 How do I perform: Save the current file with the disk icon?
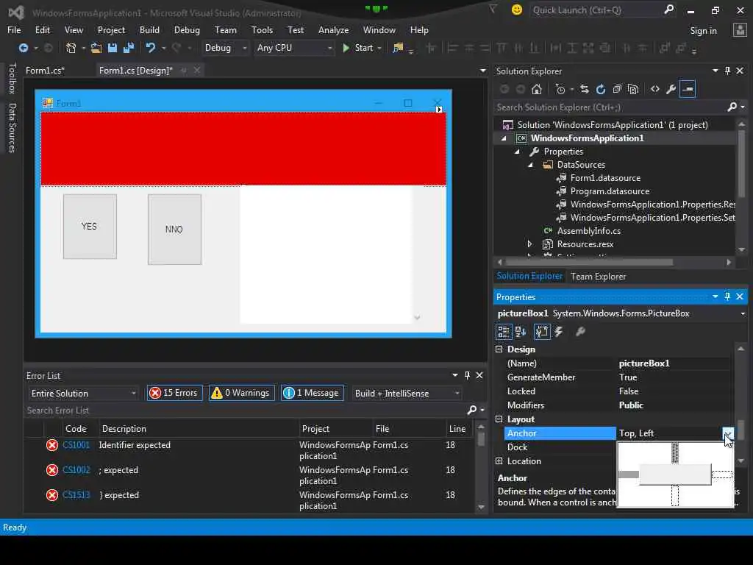point(113,48)
